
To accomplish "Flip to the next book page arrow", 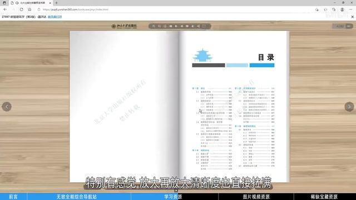I will tap(349, 107).
